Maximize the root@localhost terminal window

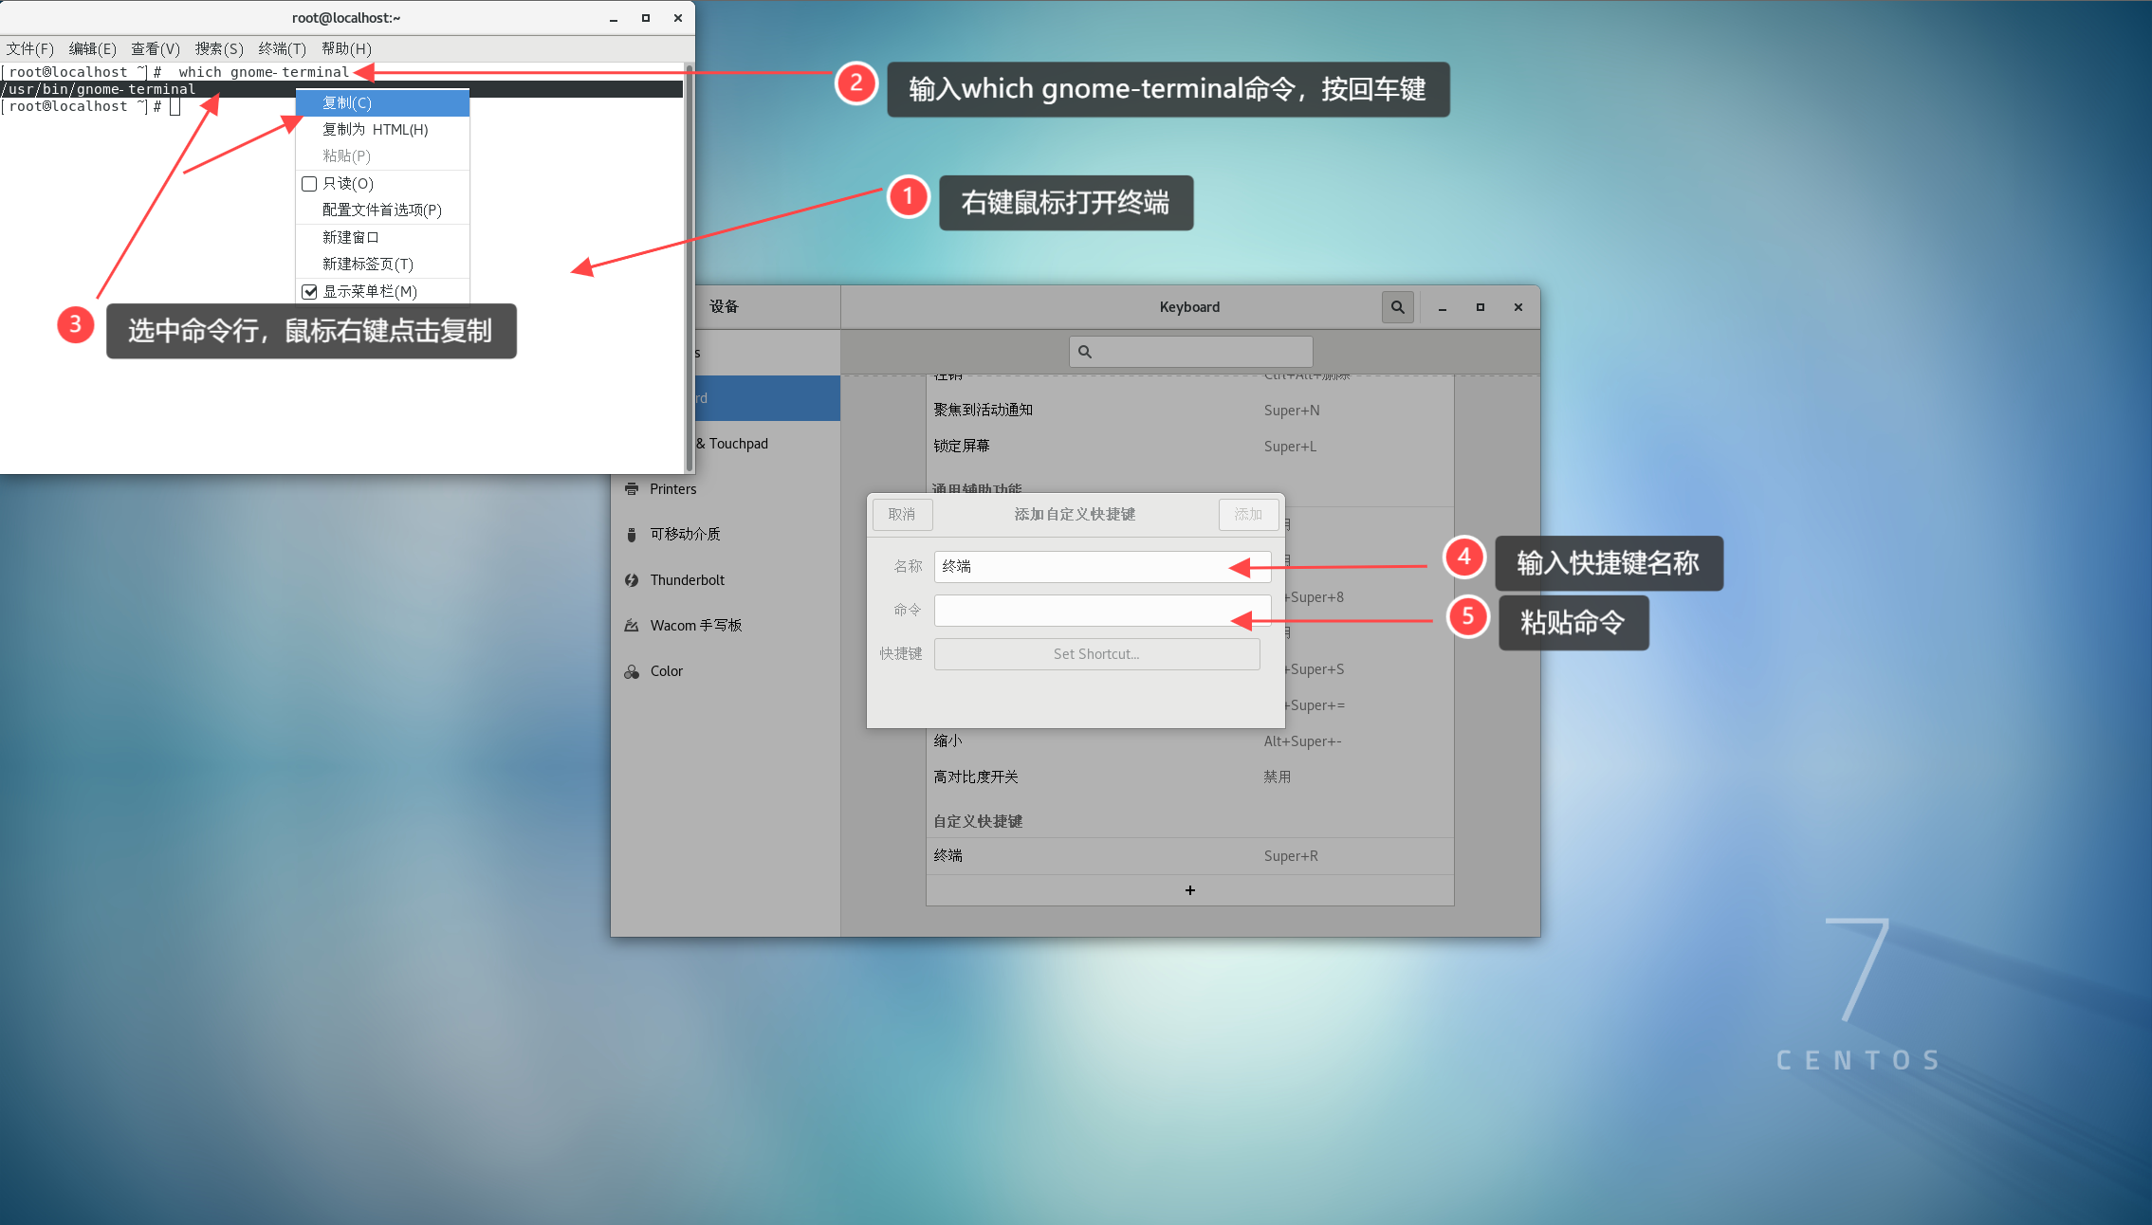[x=646, y=18]
